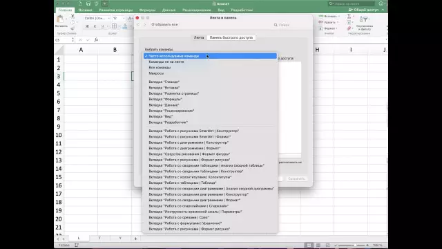Toggle bold Ж formatting

pos(87,26)
